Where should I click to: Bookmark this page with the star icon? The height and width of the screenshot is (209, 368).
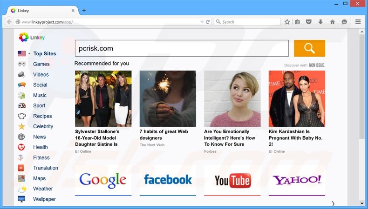tap(287, 22)
